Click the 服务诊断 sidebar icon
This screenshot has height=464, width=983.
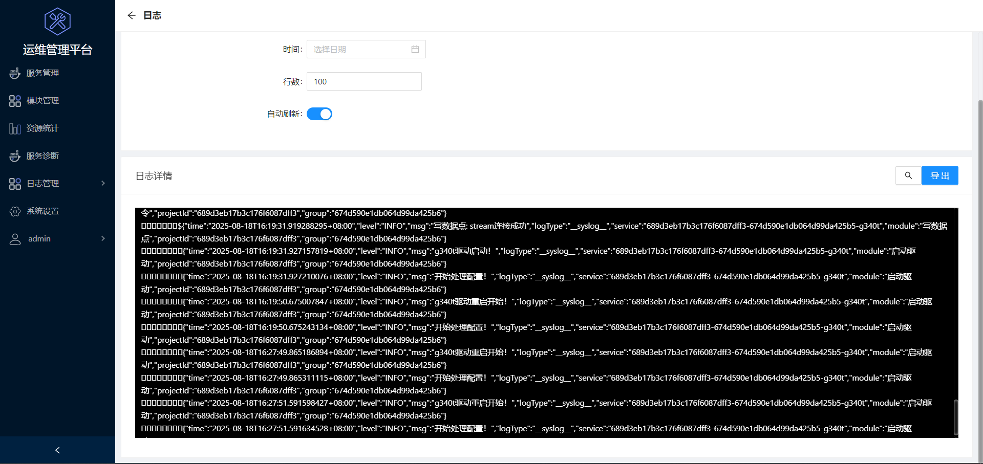[x=15, y=156]
